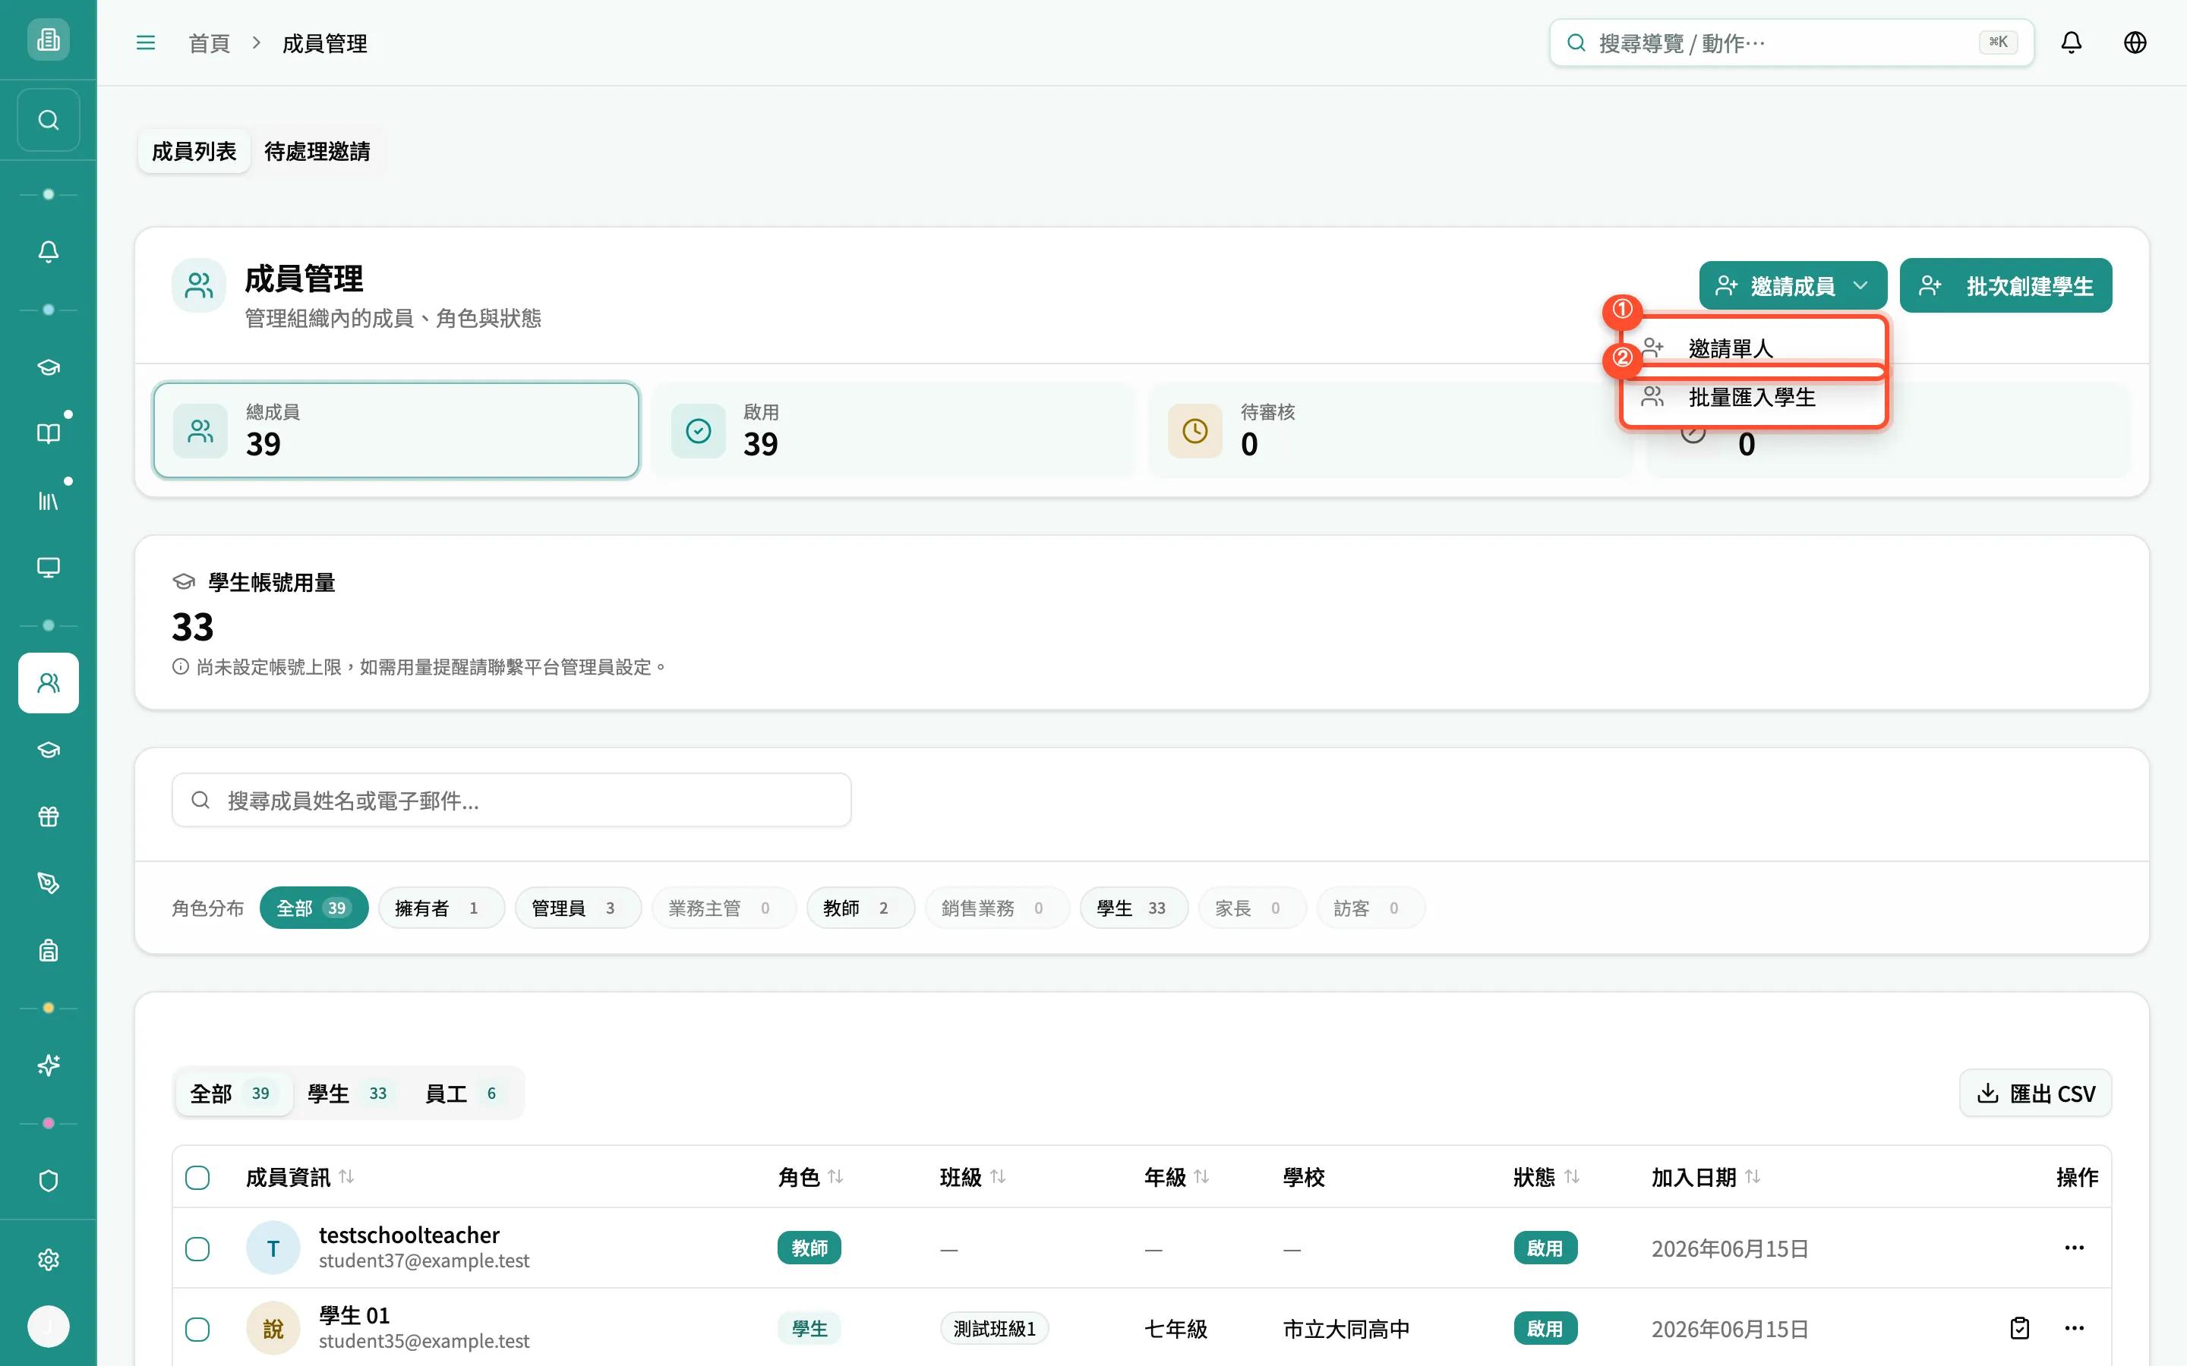The width and height of the screenshot is (2187, 1366).
Task: Check the 學生 01 row checkbox
Action: point(197,1329)
